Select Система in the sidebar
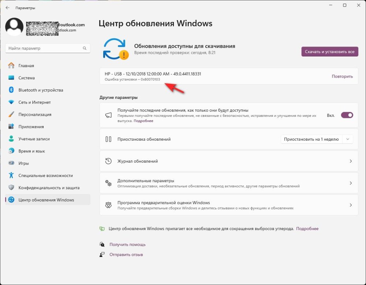The image size is (366, 285). pos(26,78)
